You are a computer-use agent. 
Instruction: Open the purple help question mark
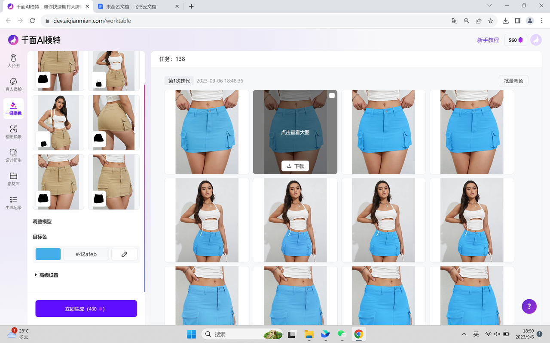(529, 306)
